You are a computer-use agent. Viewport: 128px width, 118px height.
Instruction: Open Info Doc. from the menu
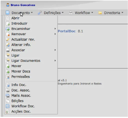tap(31, 85)
